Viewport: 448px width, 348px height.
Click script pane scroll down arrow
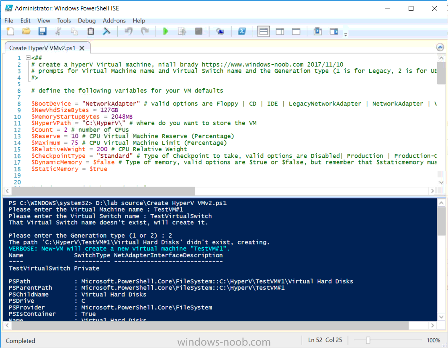pyautogui.click(x=441, y=182)
